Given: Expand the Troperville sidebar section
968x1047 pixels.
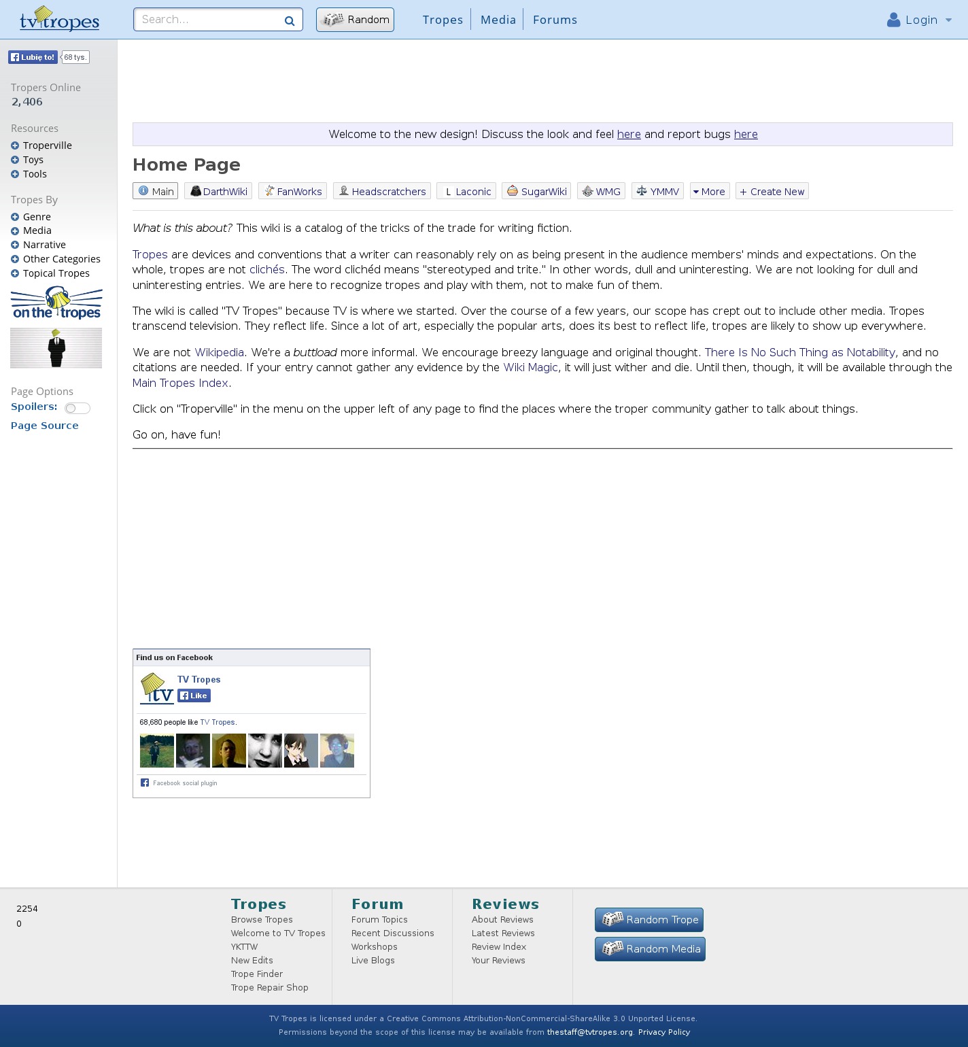Looking at the screenshot, I should tap(15, 145).
